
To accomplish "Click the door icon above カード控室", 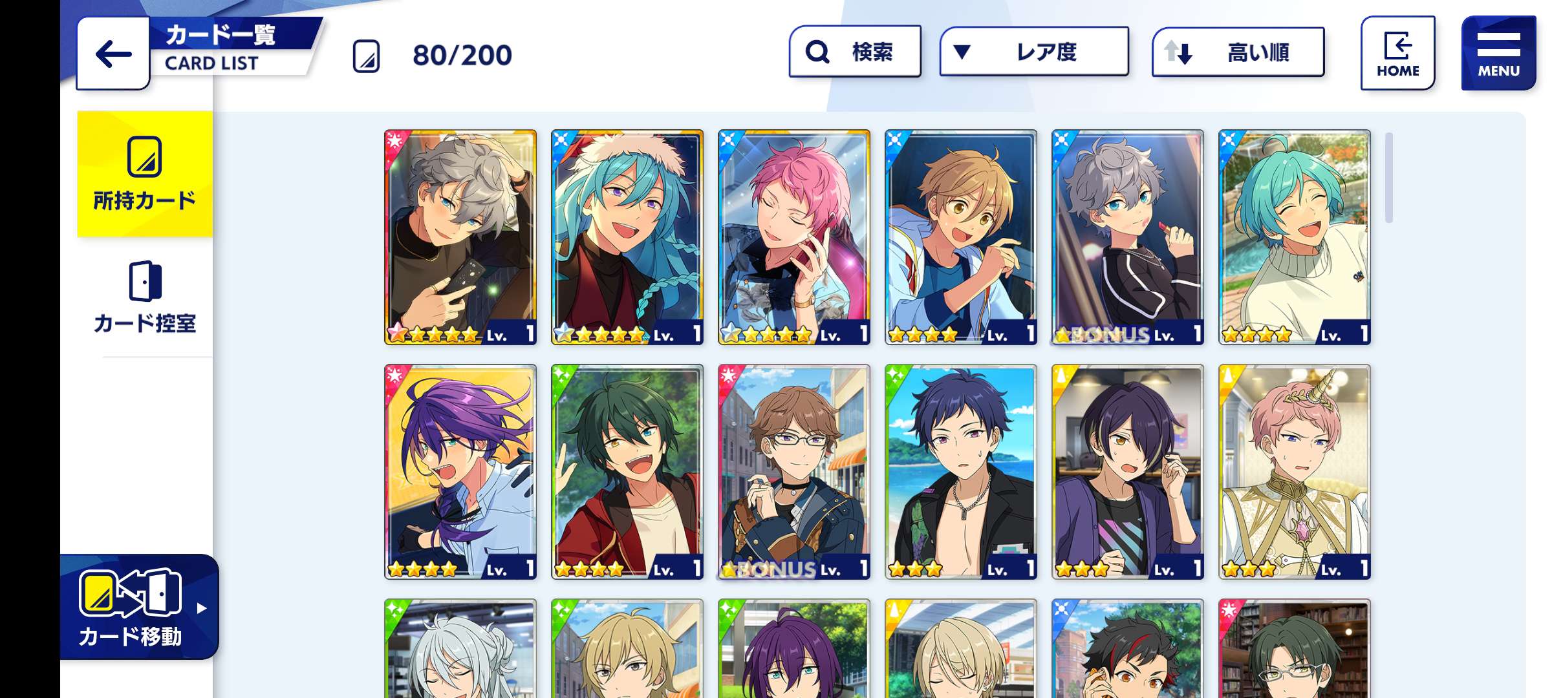I will [x=145, y=281].
